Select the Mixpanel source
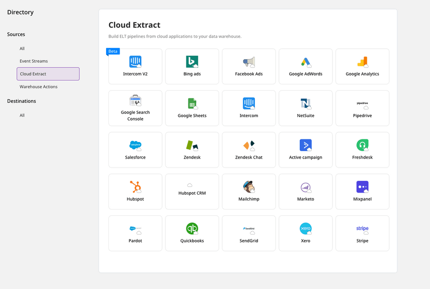The width and height of the screenshot is (430, 289). point(362,191)
